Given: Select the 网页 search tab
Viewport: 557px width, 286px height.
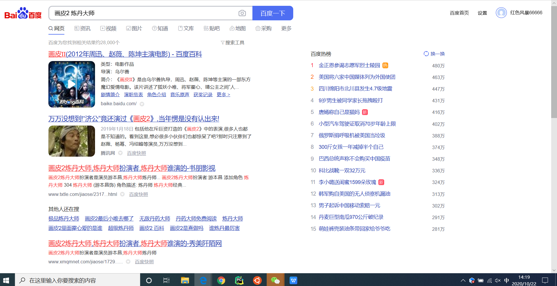Looking at the screenshot, I should coord(57,28).
